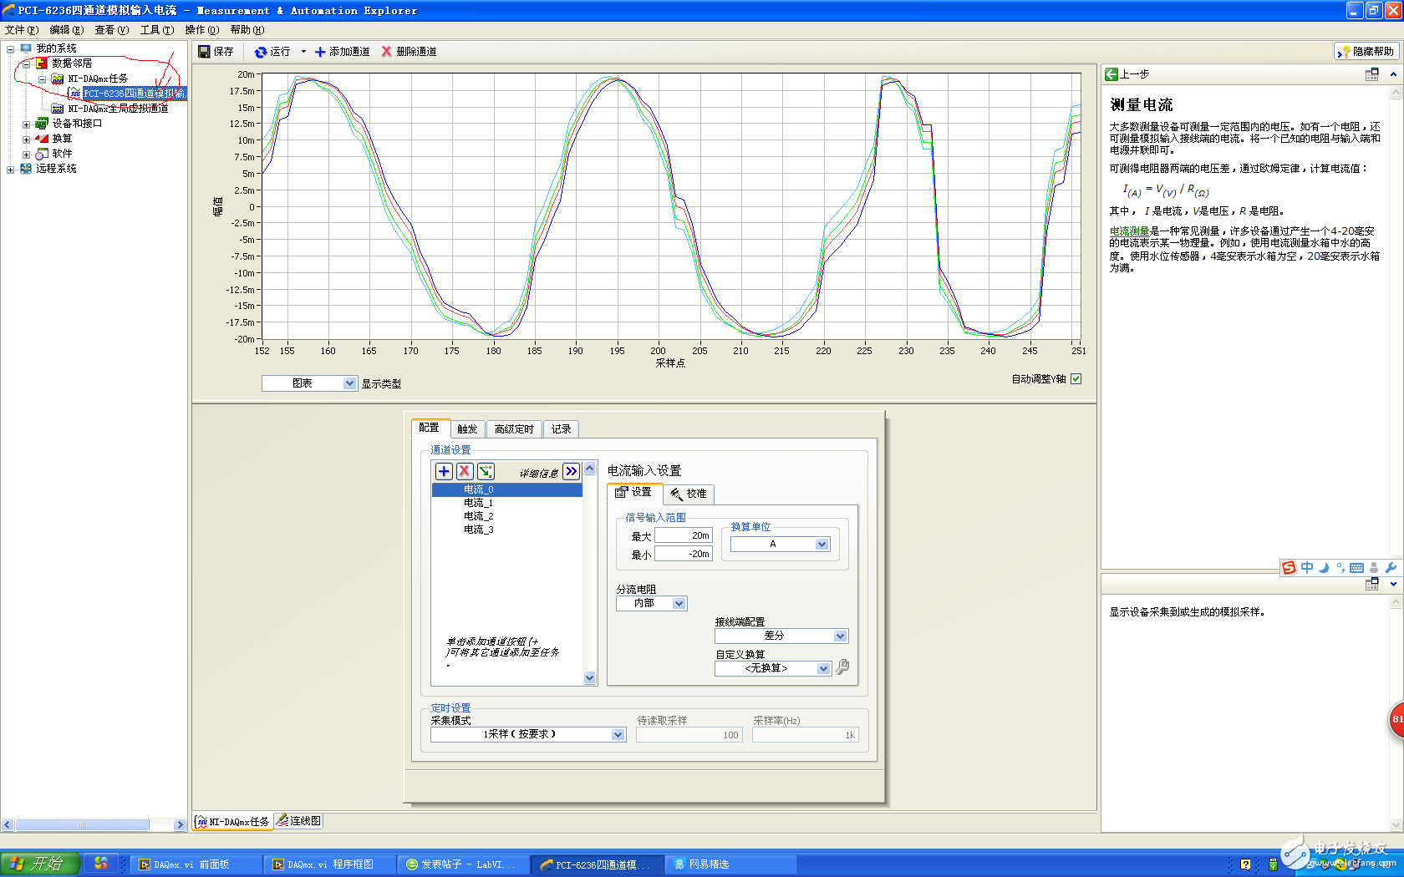Viewport: 1404px width, 877px height.
Task: Open custom scale editor wrench icon
Action: pos(842,667)
